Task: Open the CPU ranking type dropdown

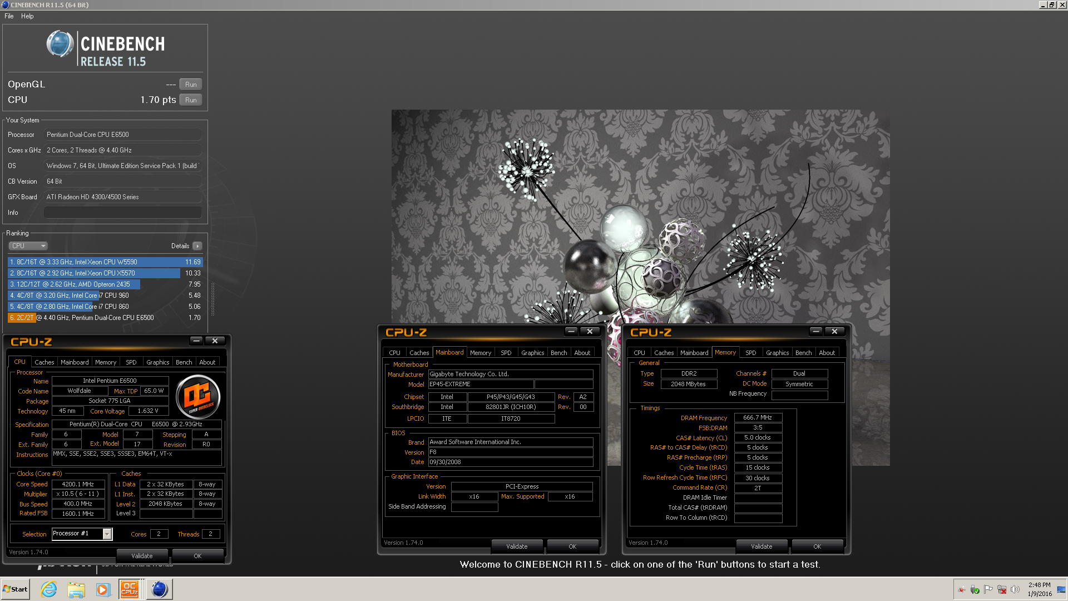Action: click(28, 246)
